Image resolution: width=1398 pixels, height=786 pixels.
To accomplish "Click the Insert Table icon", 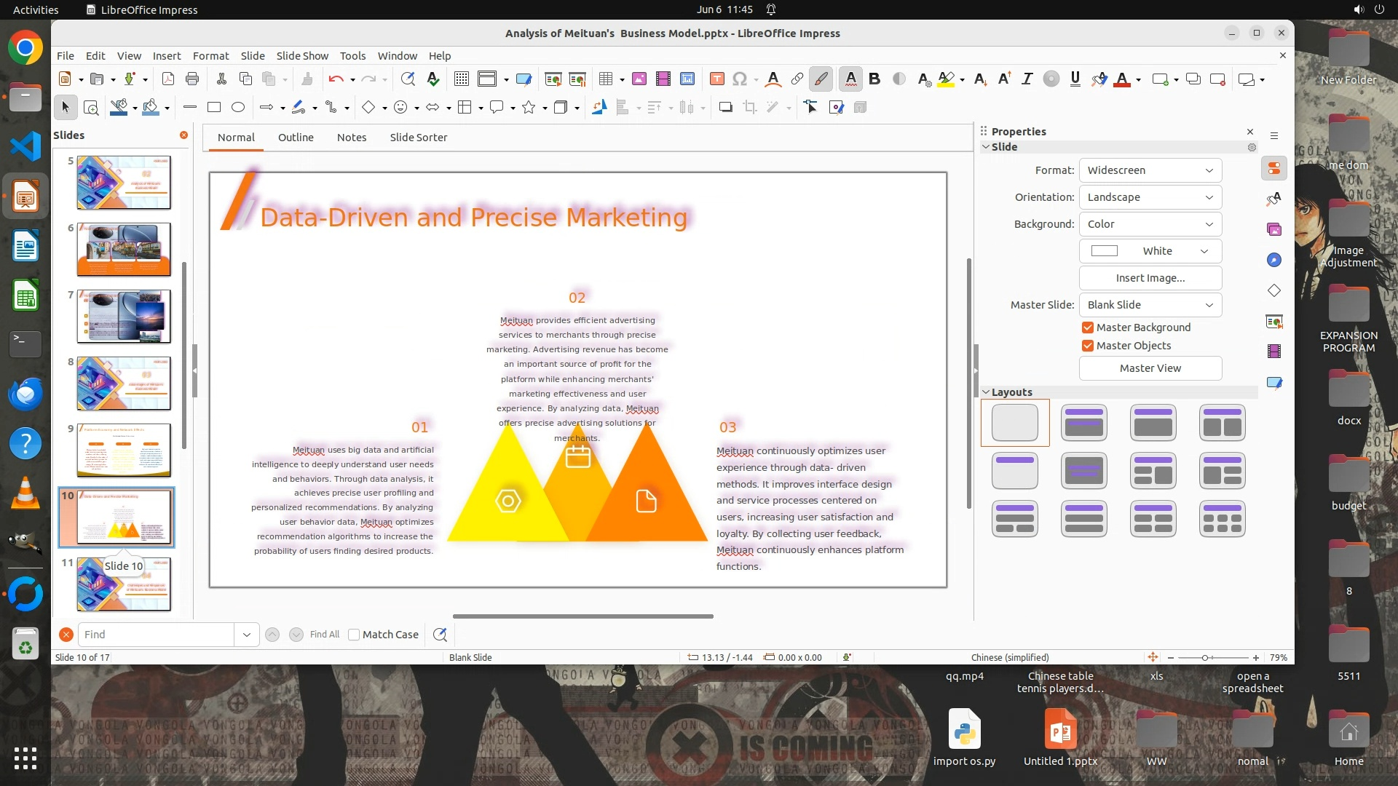I will coord(605,79).
